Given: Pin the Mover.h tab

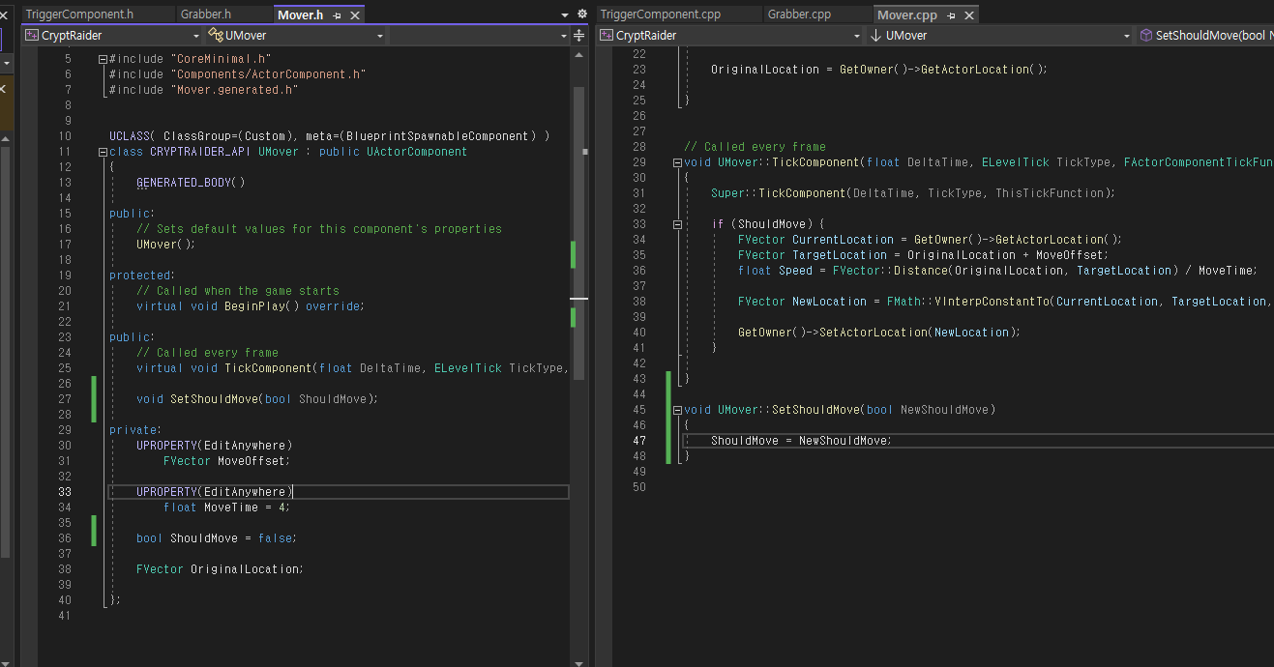Looking at the screenshot, I should point(339,15).
